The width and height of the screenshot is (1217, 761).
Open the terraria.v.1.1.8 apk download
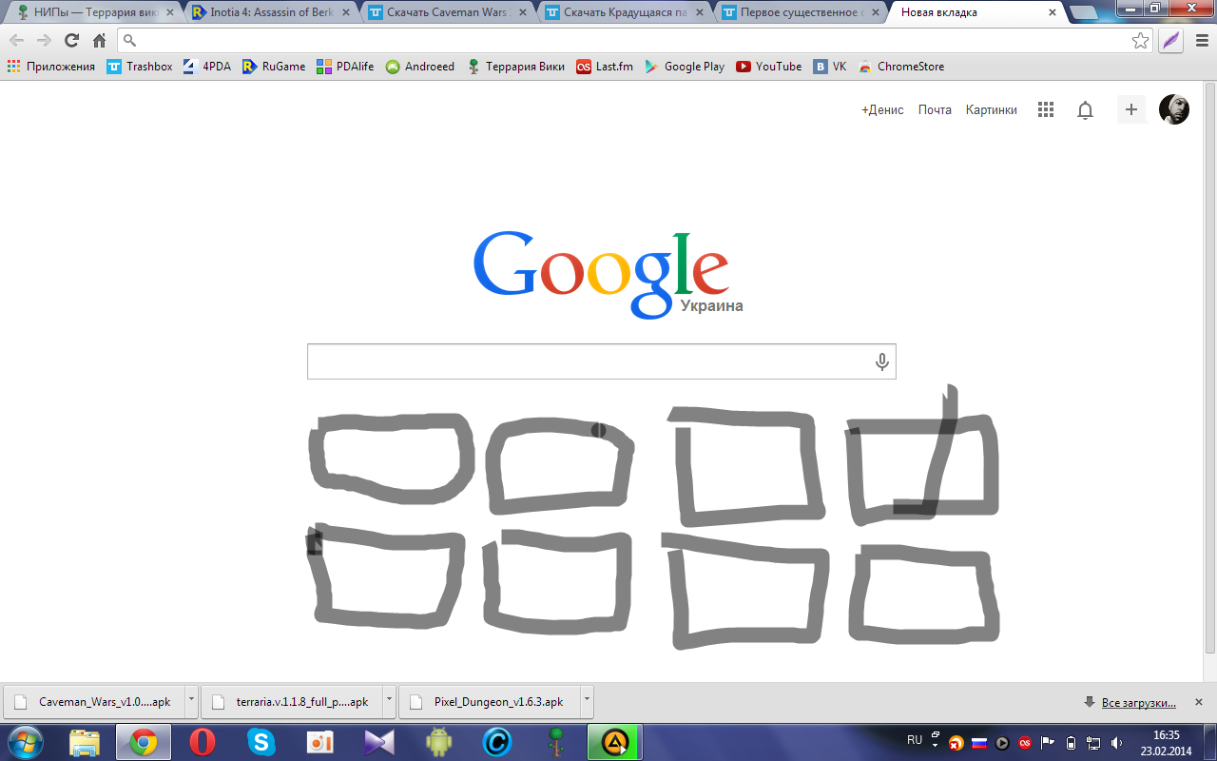[292, 702]
